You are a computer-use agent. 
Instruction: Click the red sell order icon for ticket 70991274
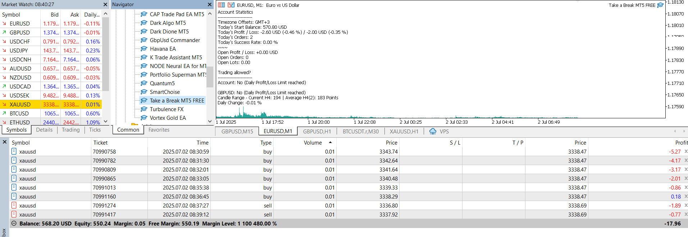click(x=14, y=205)
